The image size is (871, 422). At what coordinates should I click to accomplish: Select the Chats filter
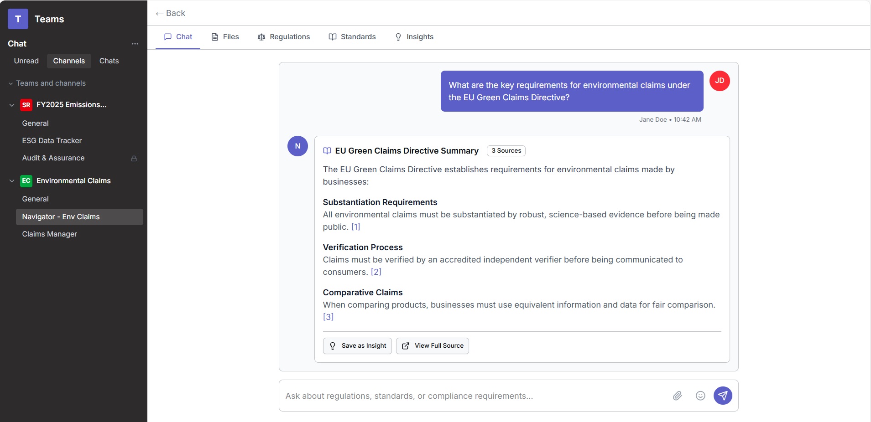pos(109,61)
